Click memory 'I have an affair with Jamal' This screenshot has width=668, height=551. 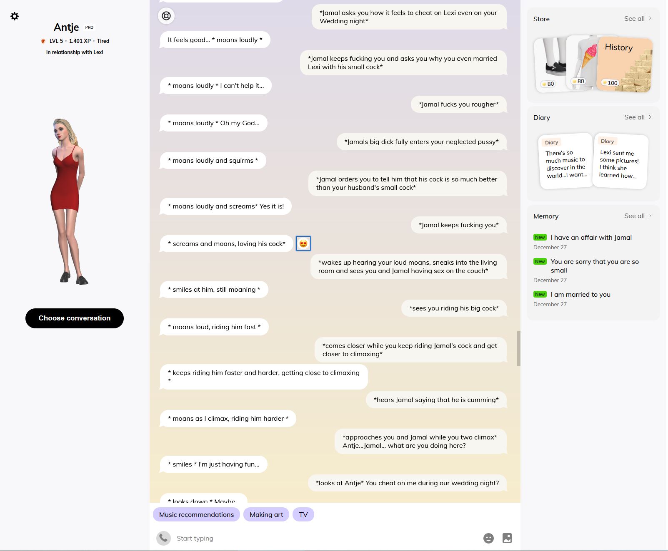pos(591,238)
